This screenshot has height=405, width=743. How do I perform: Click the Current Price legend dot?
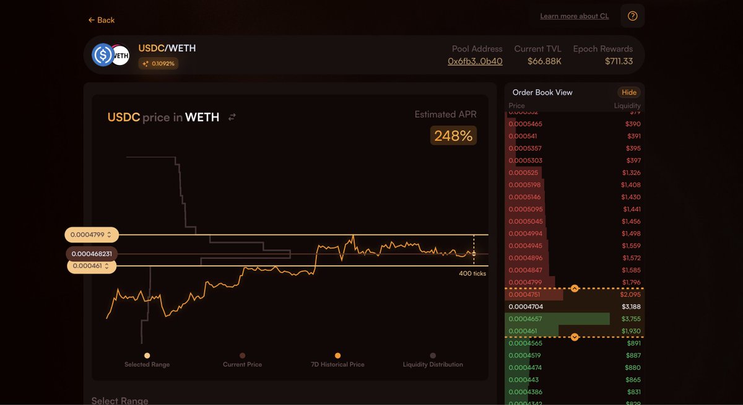click(242, 355)
